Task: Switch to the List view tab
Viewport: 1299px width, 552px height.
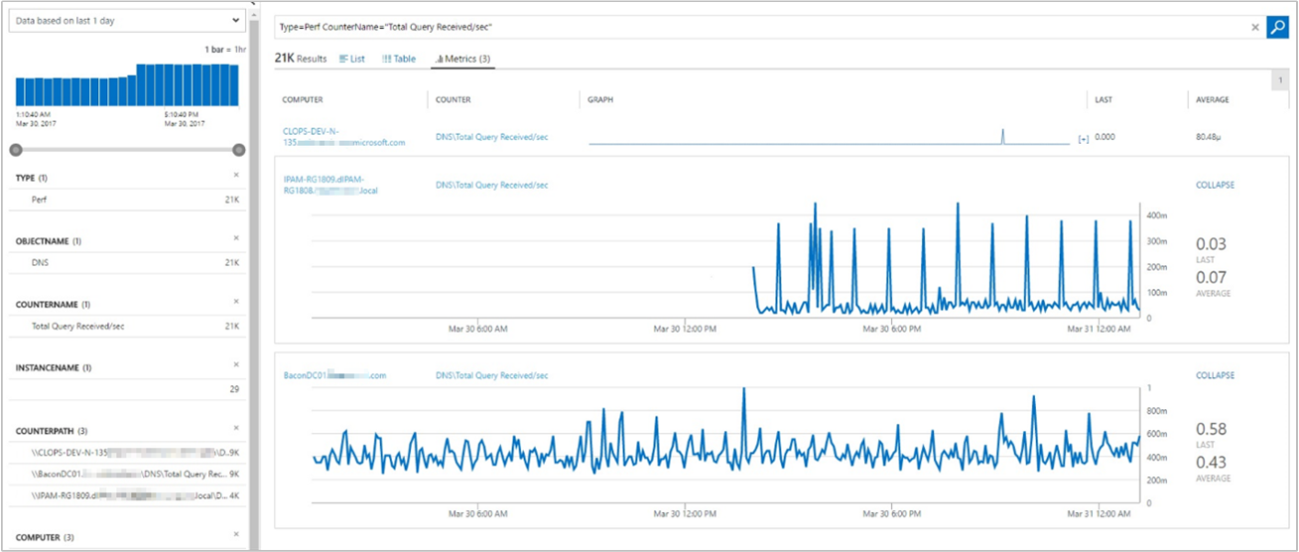Action: coord(352,59)
